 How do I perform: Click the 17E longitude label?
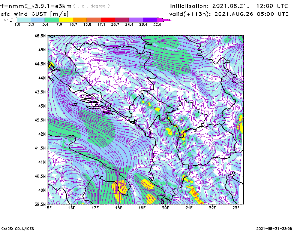[95, 208]
